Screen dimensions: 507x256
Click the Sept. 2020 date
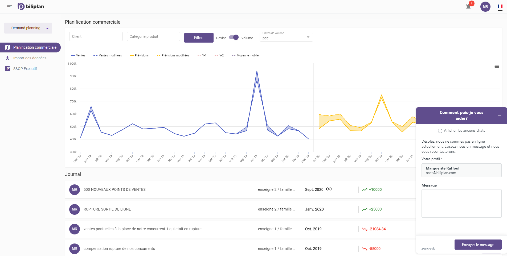tap(314, 190)
